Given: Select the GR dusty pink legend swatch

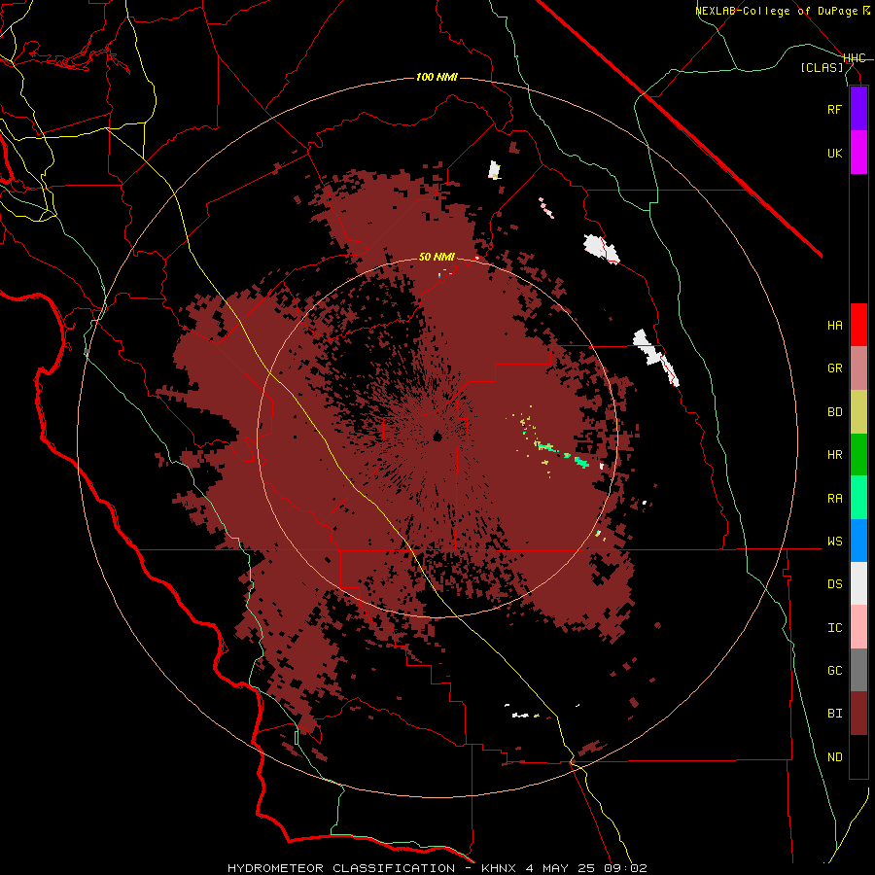Looking at the screenshot, I should click(x=858, y=368).
